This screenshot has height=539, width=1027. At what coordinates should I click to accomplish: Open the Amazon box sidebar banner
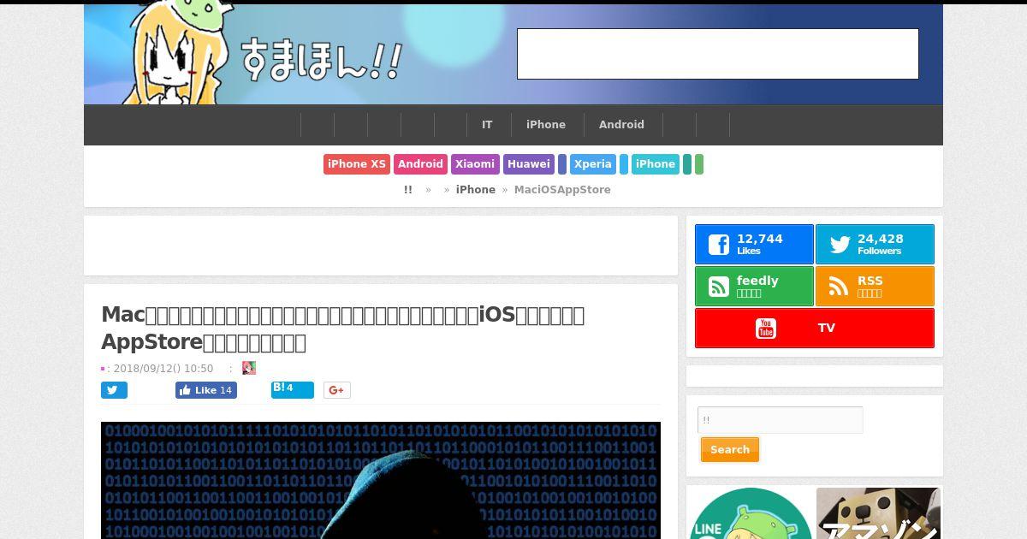[x=878, y=513]
